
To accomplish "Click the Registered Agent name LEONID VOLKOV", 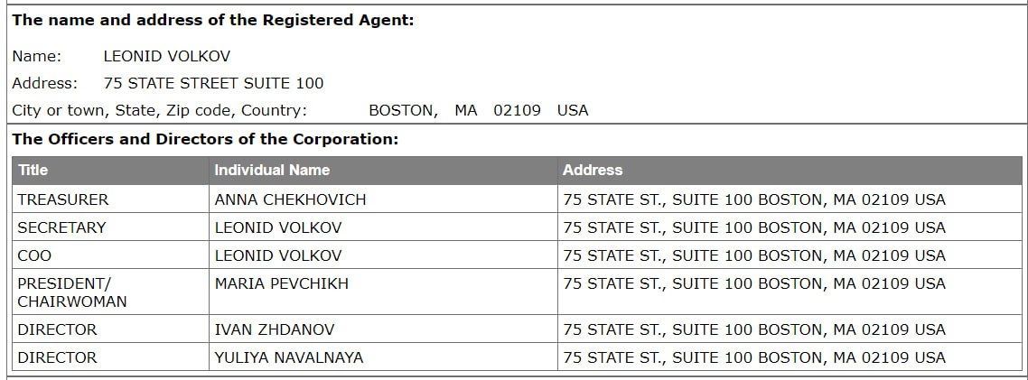I will (167, 56).
